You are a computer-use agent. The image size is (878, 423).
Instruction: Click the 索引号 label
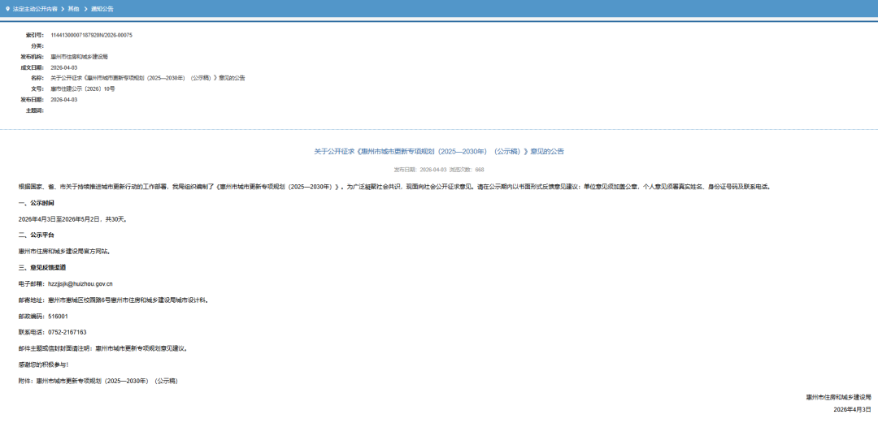click(35, 35)
